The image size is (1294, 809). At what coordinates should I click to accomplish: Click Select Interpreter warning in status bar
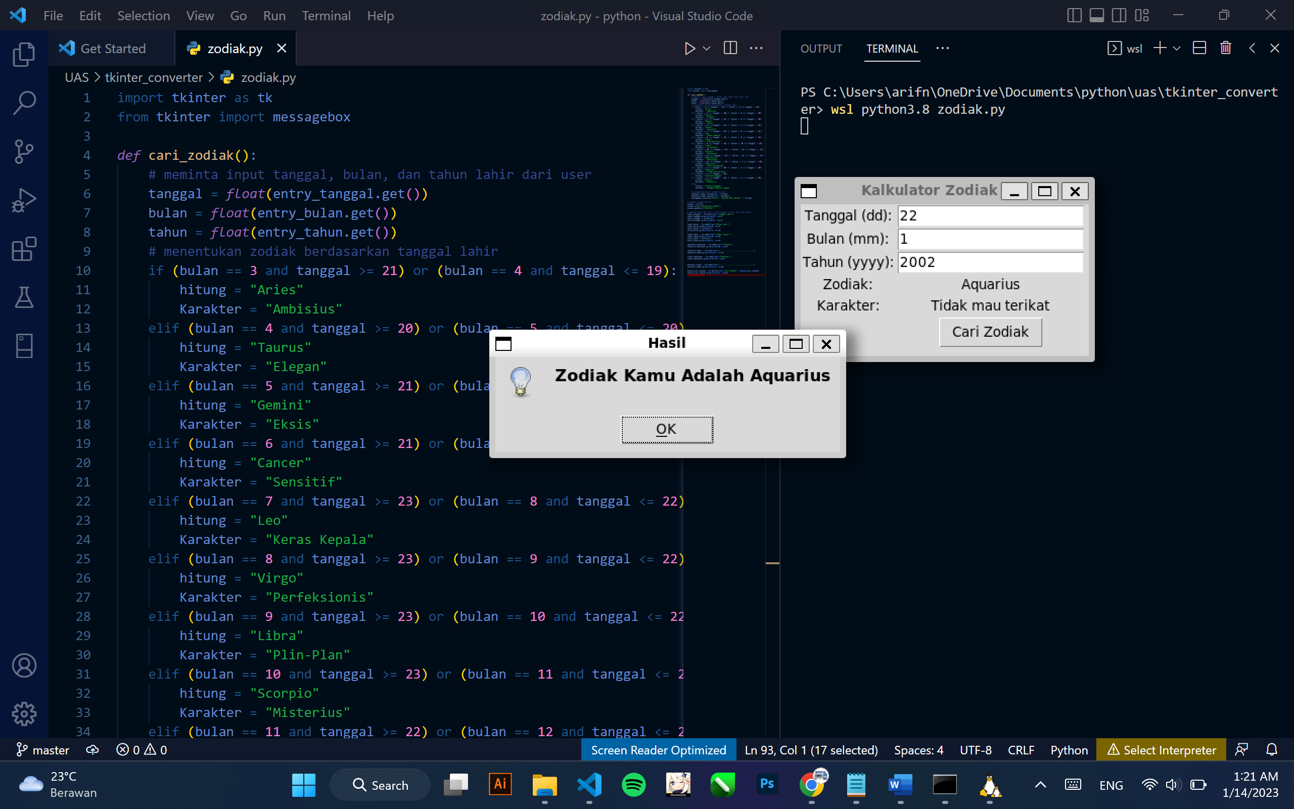[1161, 750]
